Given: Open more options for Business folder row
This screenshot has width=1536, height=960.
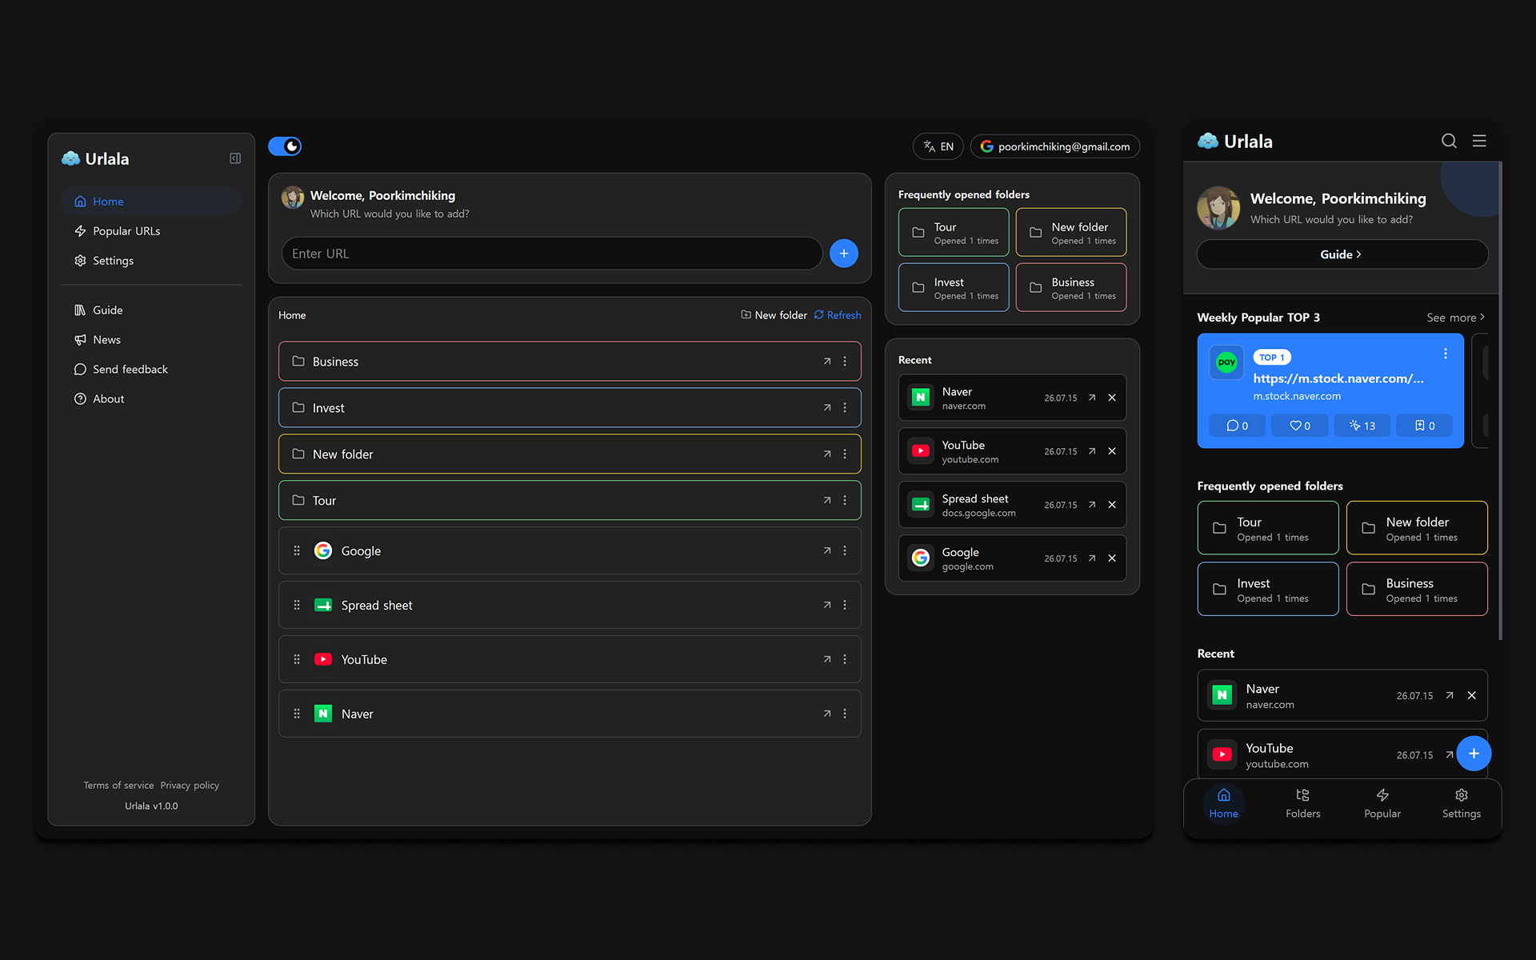Looking at the screenshot, I should point(845,362).
